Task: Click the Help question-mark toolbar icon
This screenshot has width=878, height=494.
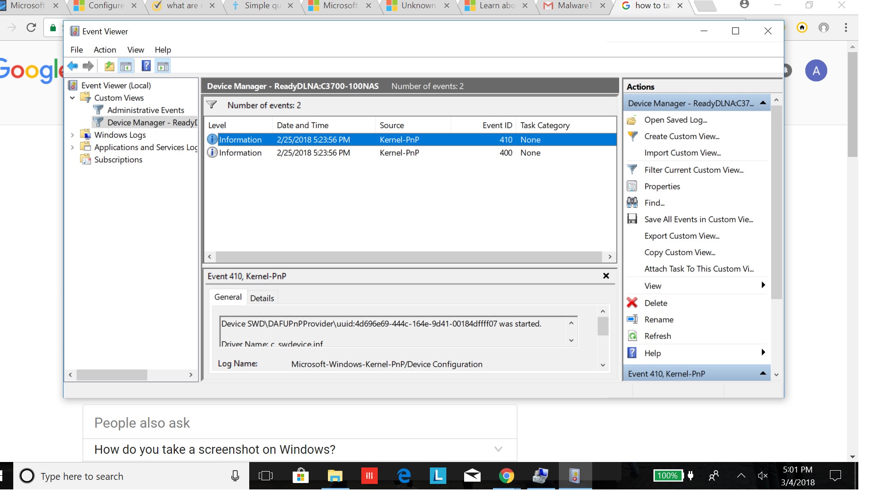Action: click(146, 66)
